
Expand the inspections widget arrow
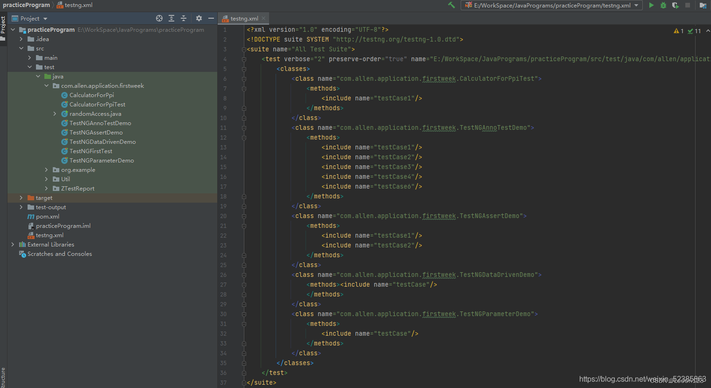[x=708, y=31]
